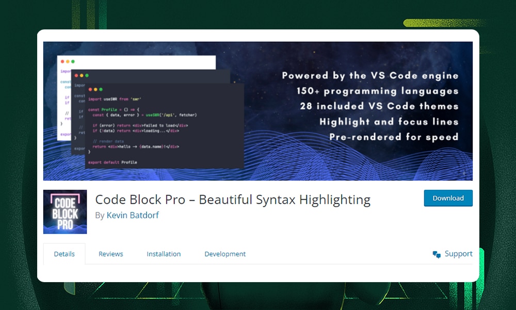Click the Support link text
516x310 pixels.
[x=458, y=253]
